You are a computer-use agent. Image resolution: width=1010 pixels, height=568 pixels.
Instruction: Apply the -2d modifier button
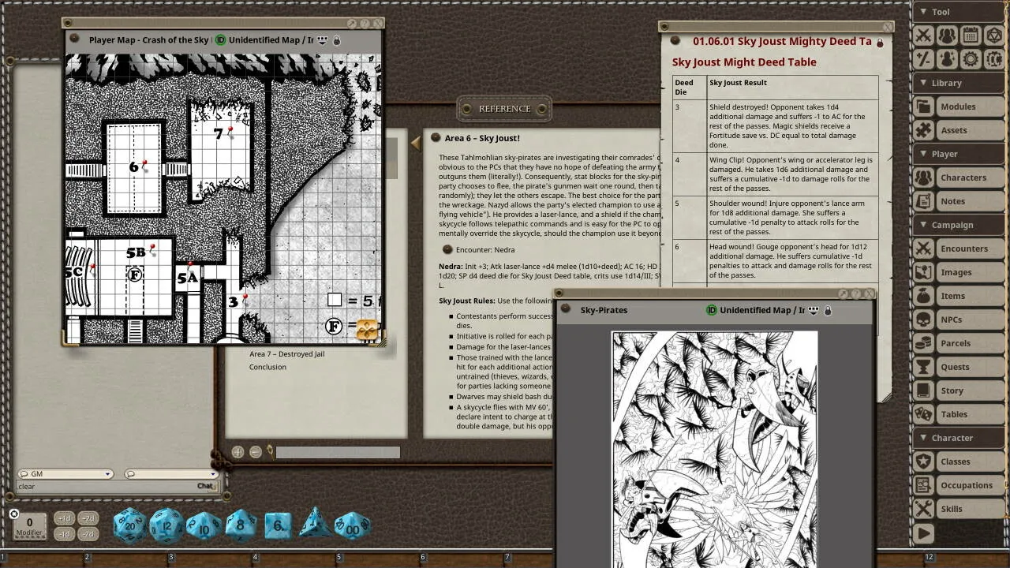pyautogui.click(x=88, y=534)
